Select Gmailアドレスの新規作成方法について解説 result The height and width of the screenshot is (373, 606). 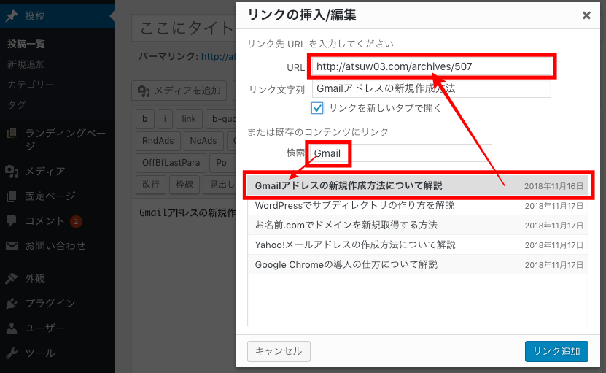pos(417,185)
